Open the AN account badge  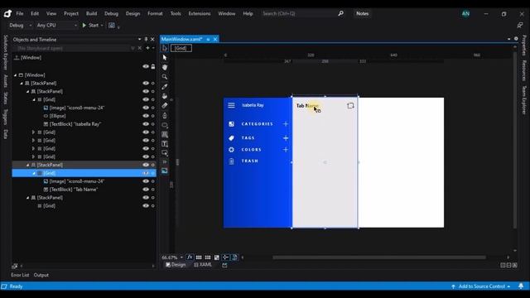point(465,13)
